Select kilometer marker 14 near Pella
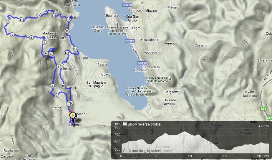 [x=69, y=19]
